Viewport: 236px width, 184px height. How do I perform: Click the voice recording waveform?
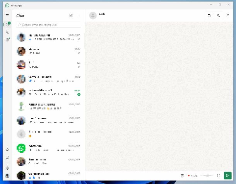coord(207,175)
